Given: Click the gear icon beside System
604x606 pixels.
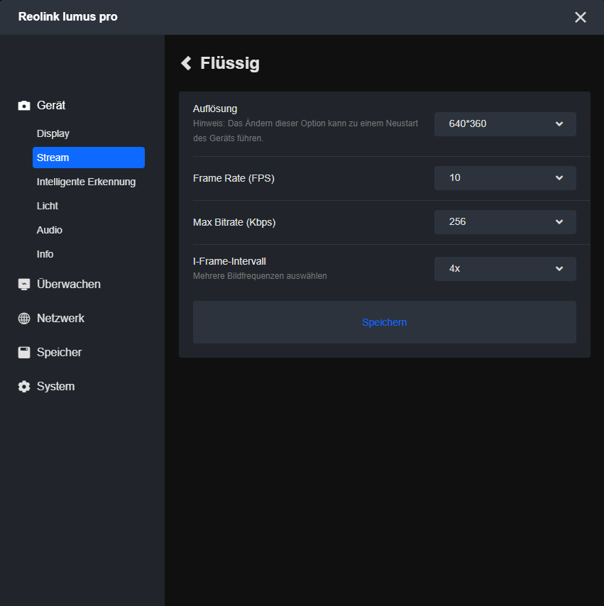Looking at the screenshot, I should (x=24, y=387).
